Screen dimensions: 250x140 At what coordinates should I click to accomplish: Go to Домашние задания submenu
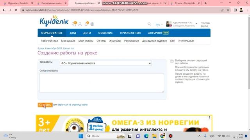[155, 41]
